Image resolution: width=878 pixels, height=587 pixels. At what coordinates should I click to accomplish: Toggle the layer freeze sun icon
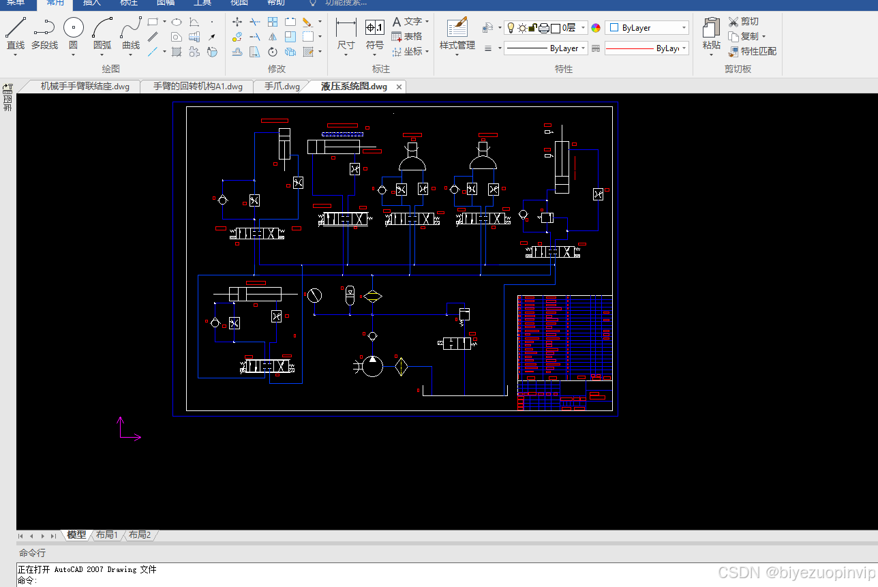tap(522, 28)
